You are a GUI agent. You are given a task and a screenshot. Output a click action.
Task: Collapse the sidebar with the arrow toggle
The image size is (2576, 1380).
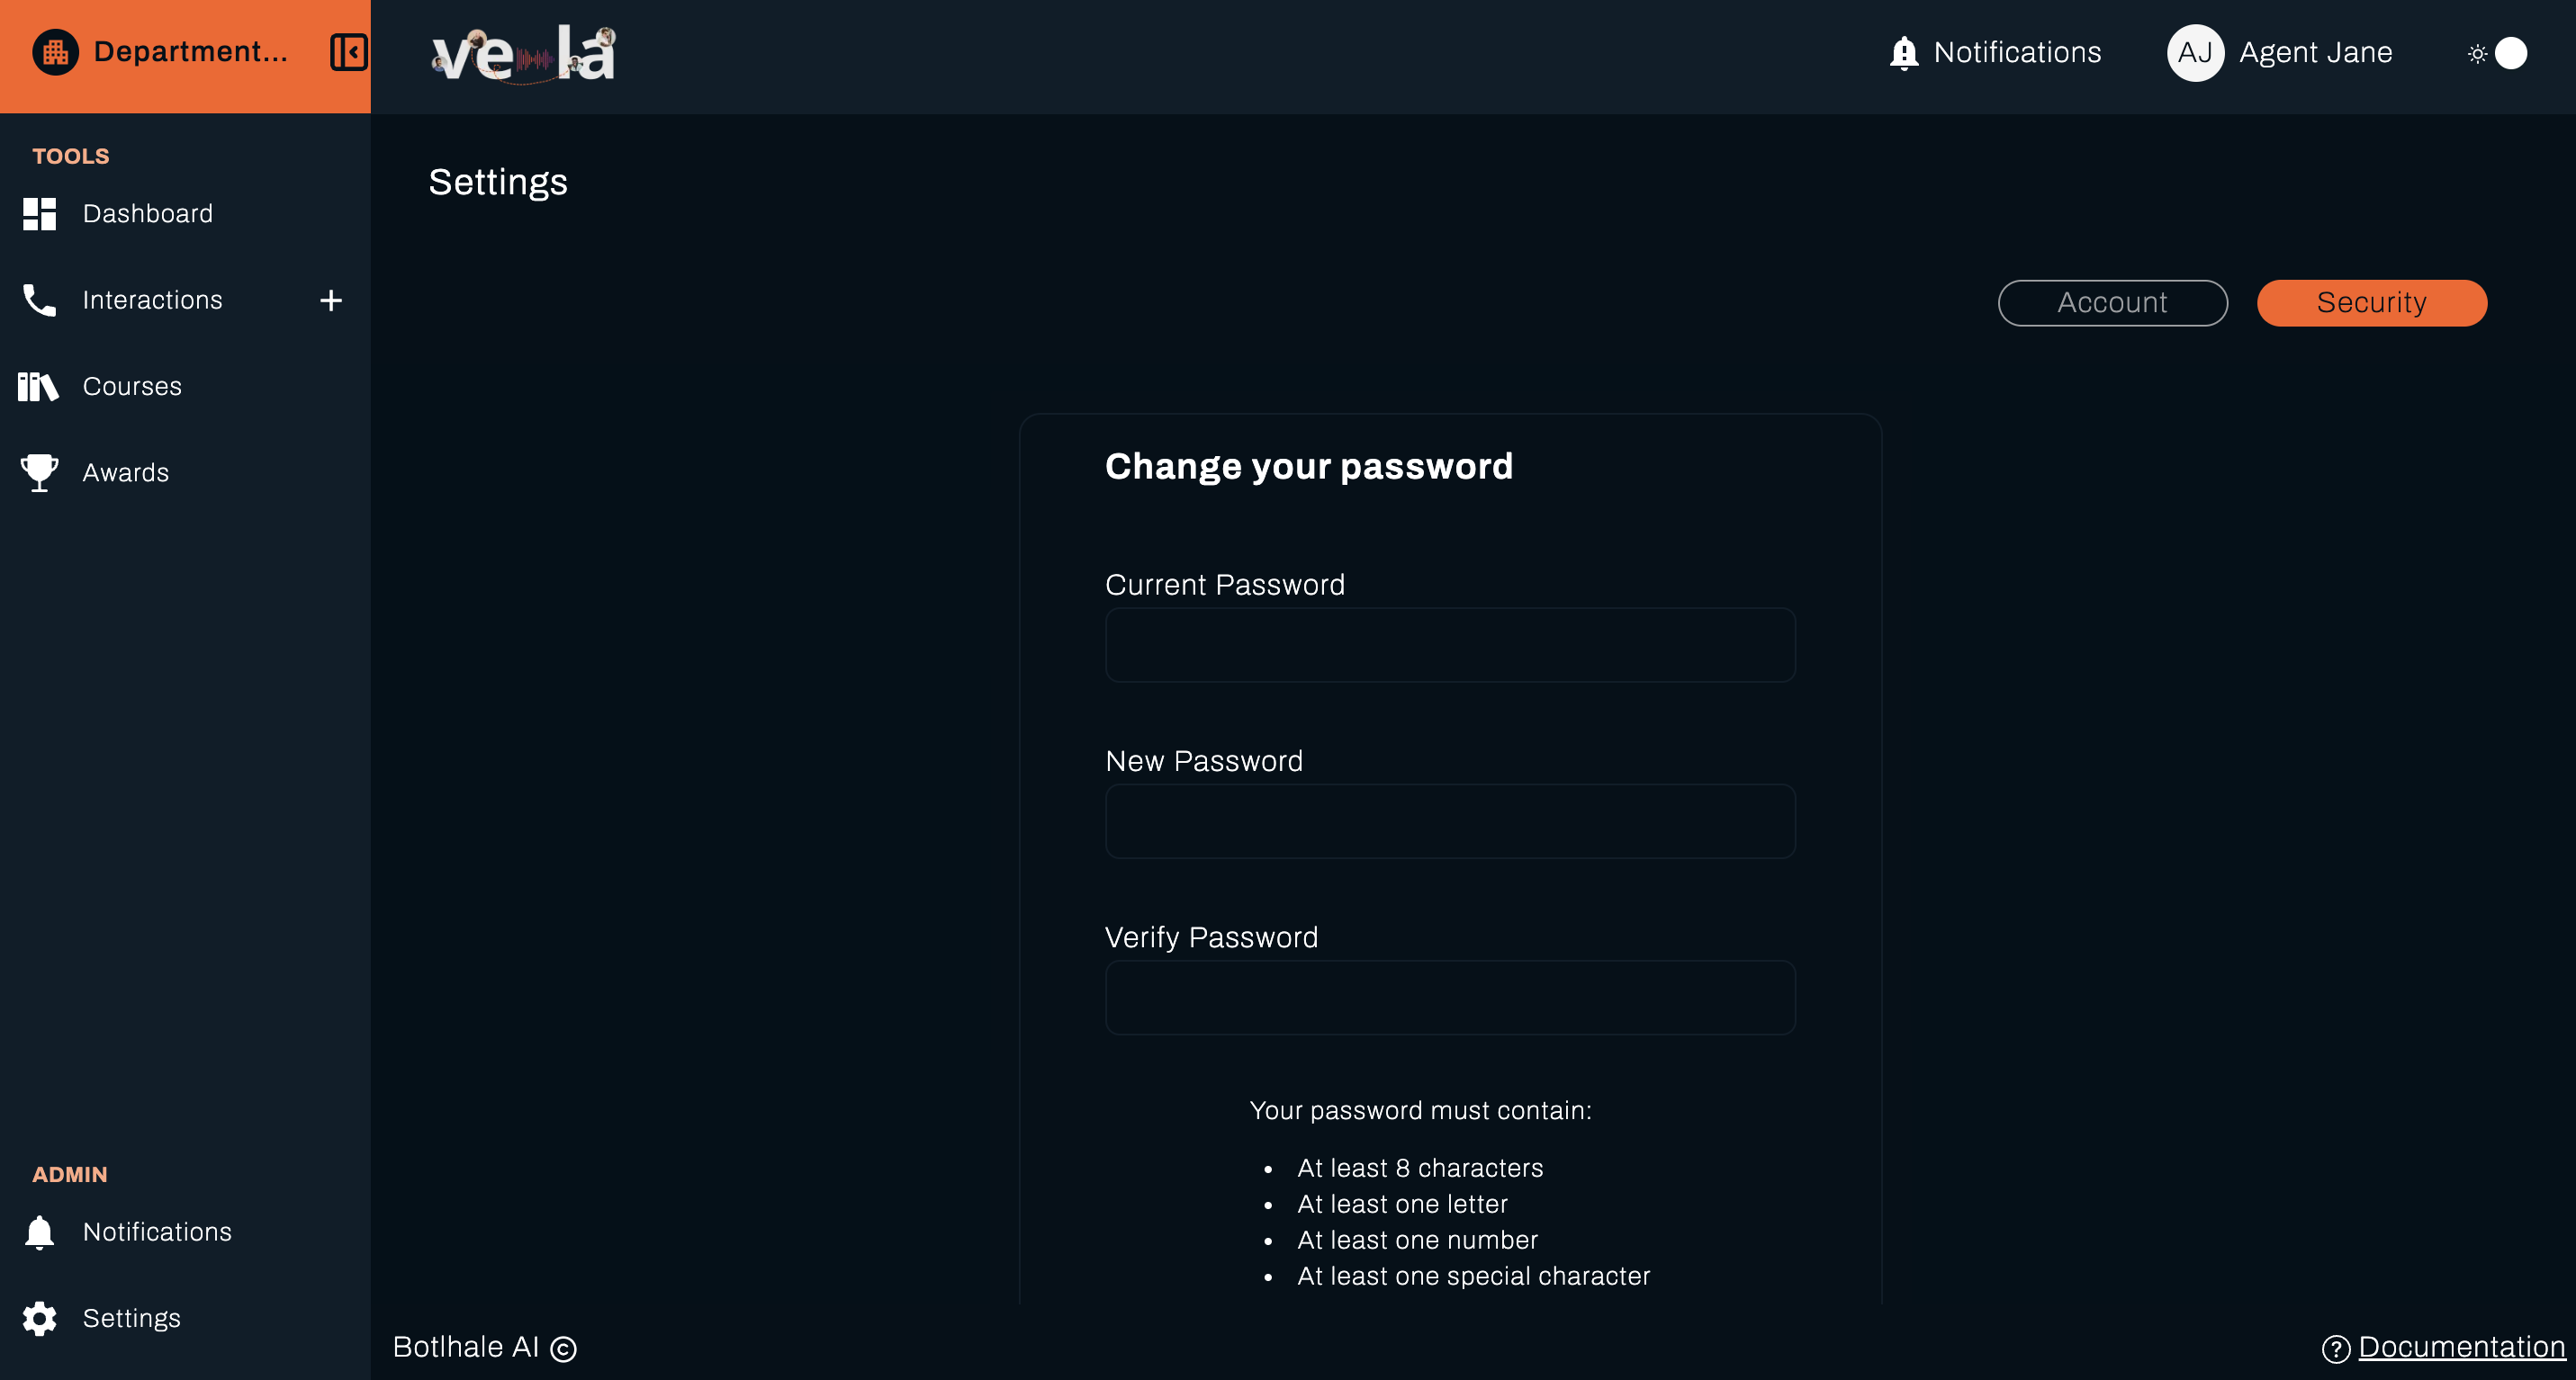pos(349,51)
